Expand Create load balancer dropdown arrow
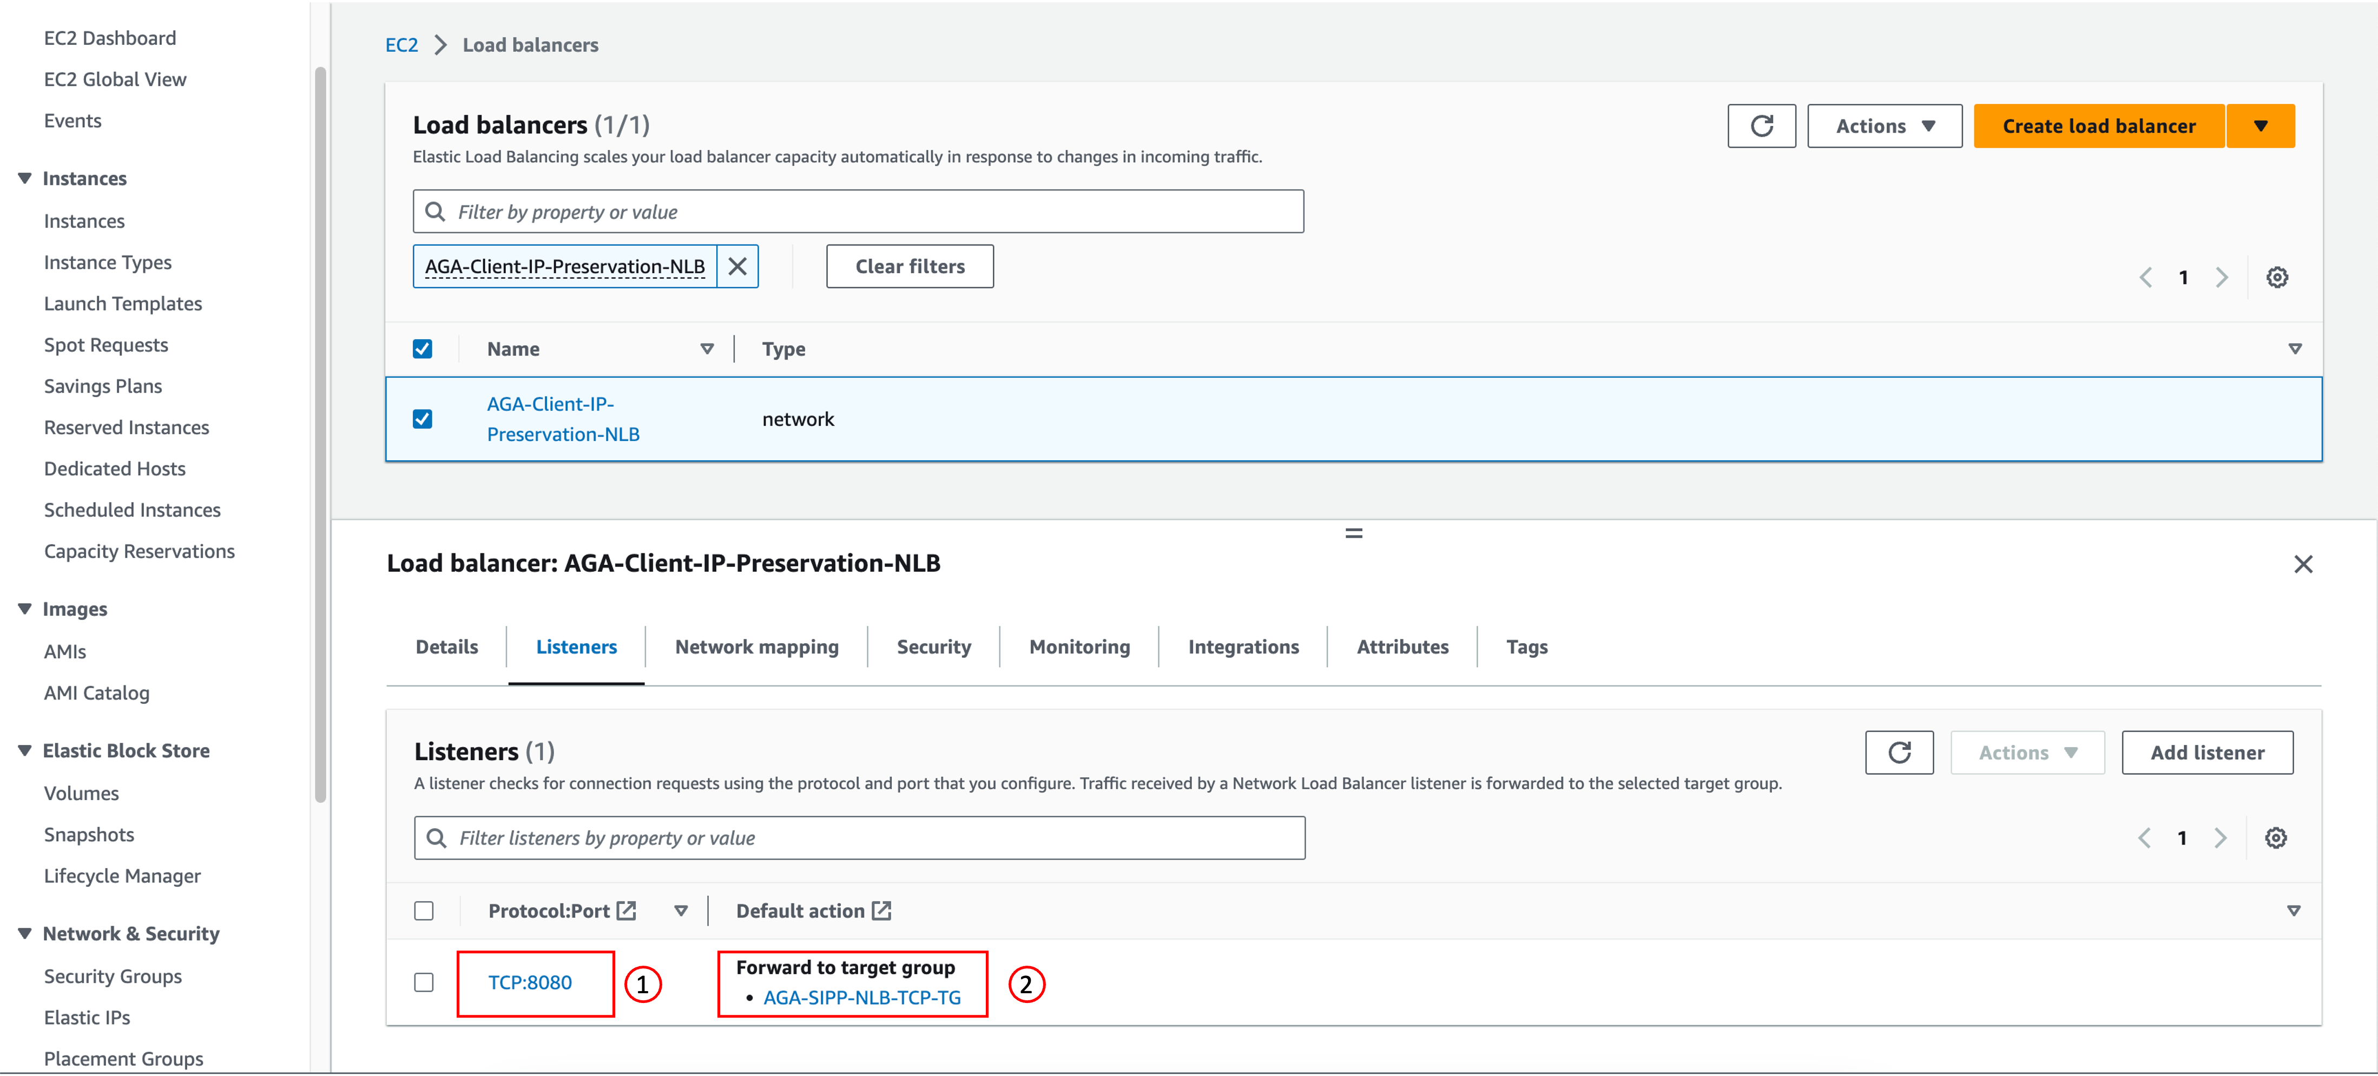 tap(2260, 127)
